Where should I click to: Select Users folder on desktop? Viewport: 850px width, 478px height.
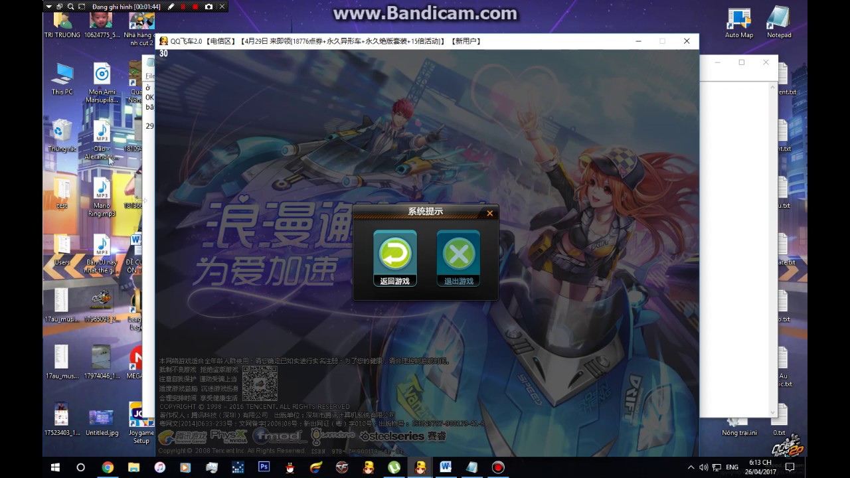pyautogui.click(x=62, y=250)
